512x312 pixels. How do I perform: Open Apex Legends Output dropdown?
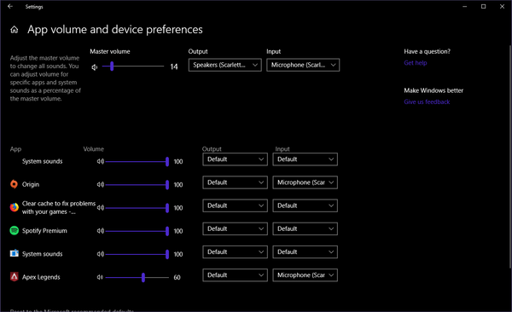235,275
